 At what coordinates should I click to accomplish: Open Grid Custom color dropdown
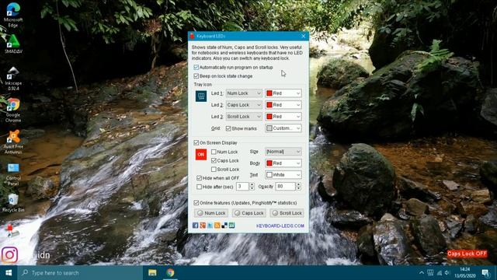pyautogui.click(x=283, y=128)
